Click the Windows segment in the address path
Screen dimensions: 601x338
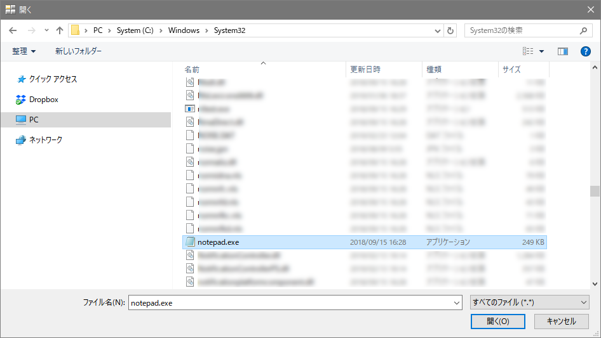coord(184,30)
